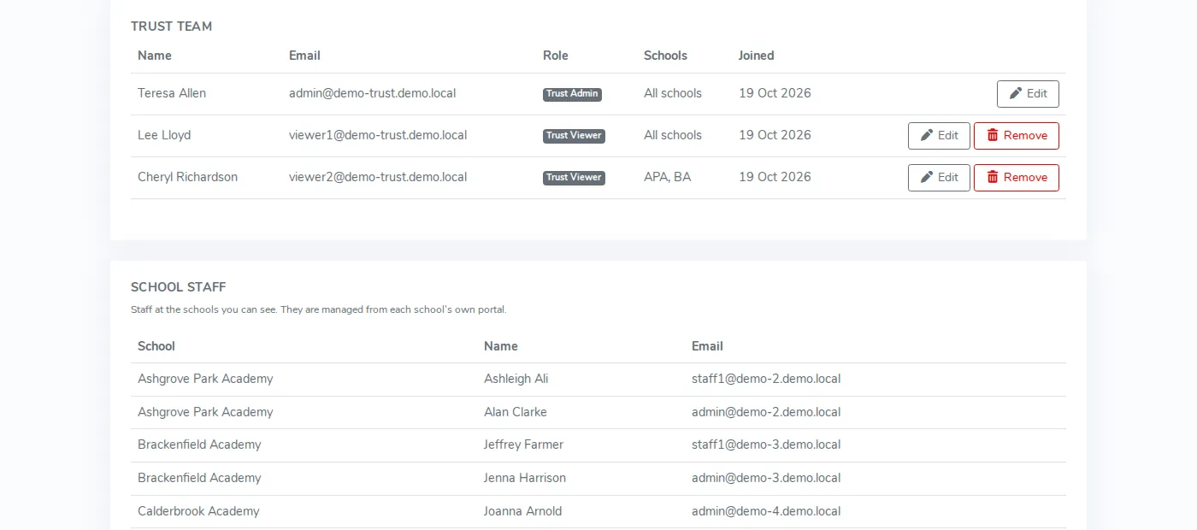Click the 'Name' header in School Staff table
The image size is (1197, 530).
point(501,346)
